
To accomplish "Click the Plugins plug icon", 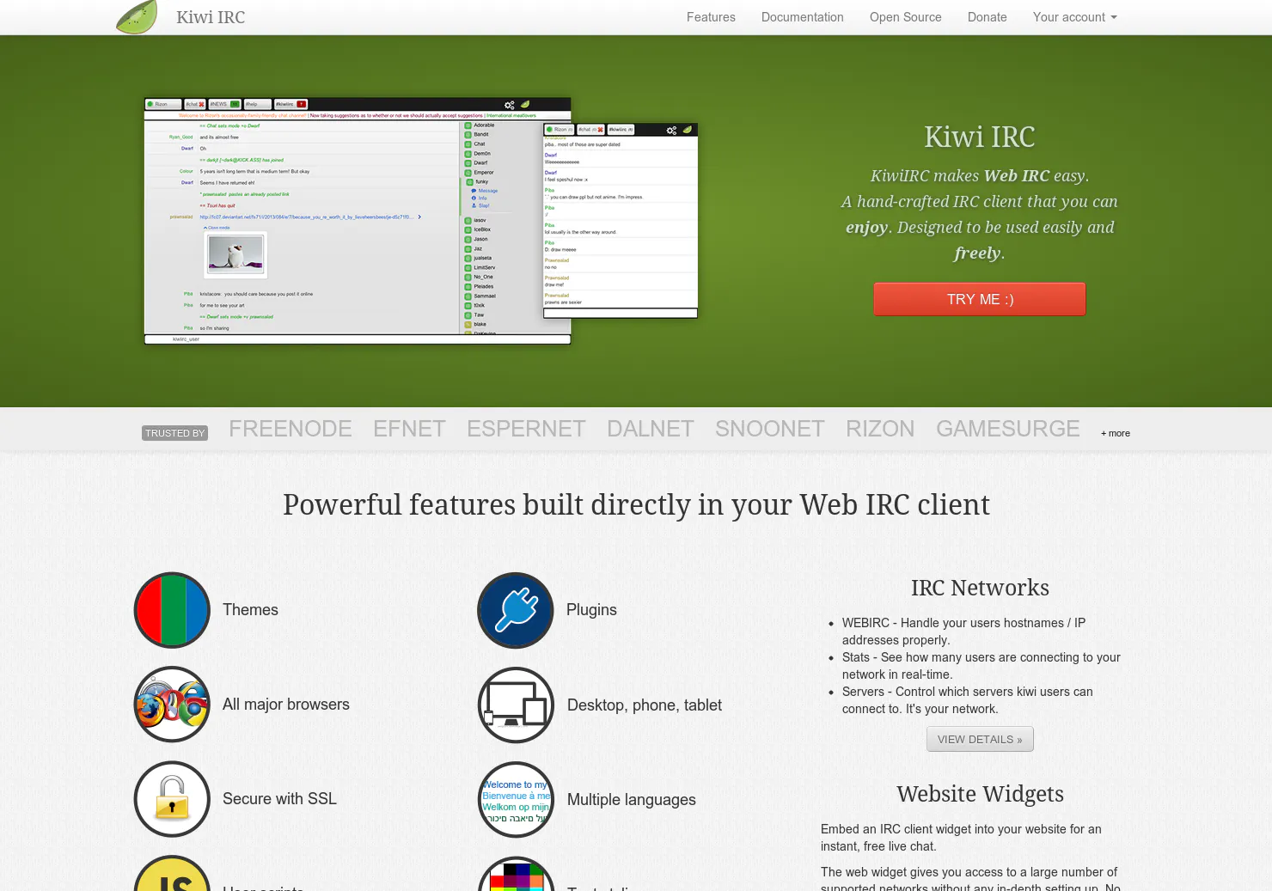I will [516, 610].
